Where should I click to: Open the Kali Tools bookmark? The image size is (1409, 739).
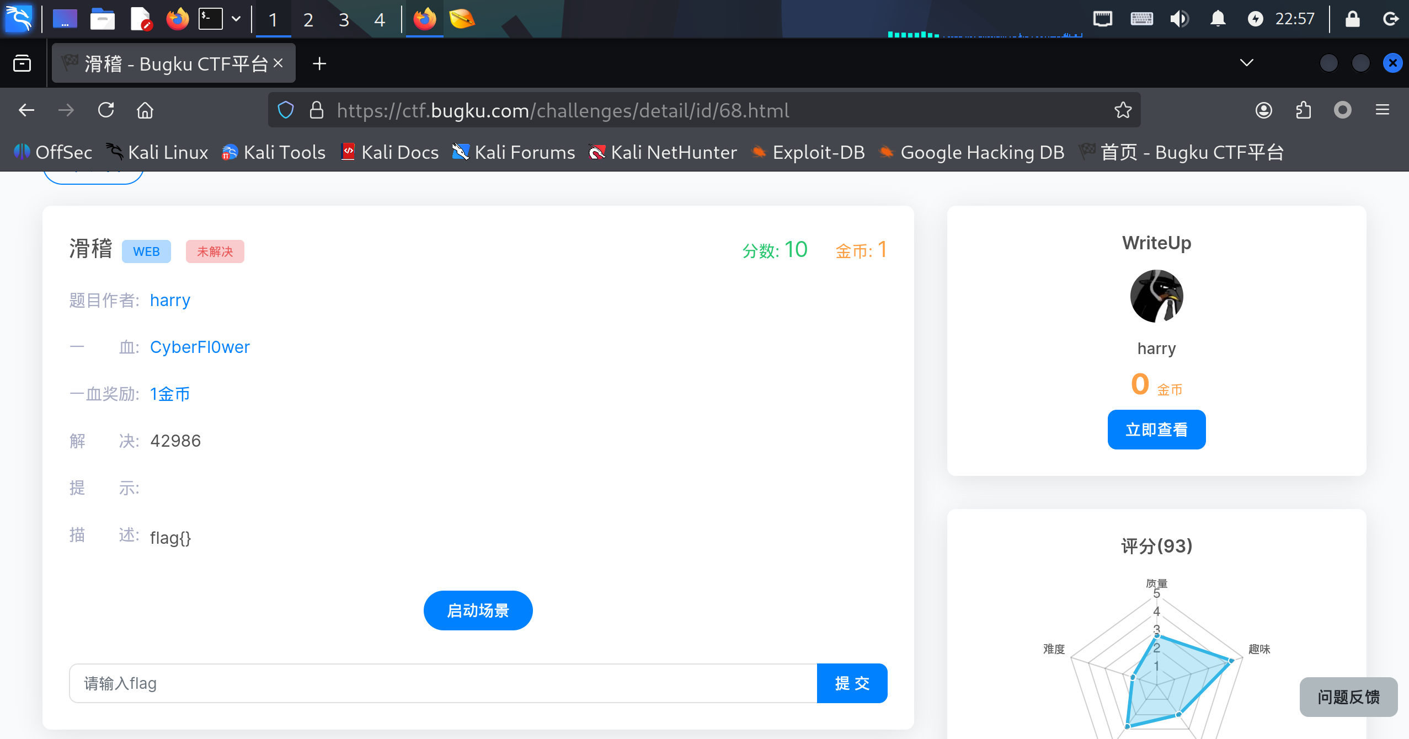point(274,152)
